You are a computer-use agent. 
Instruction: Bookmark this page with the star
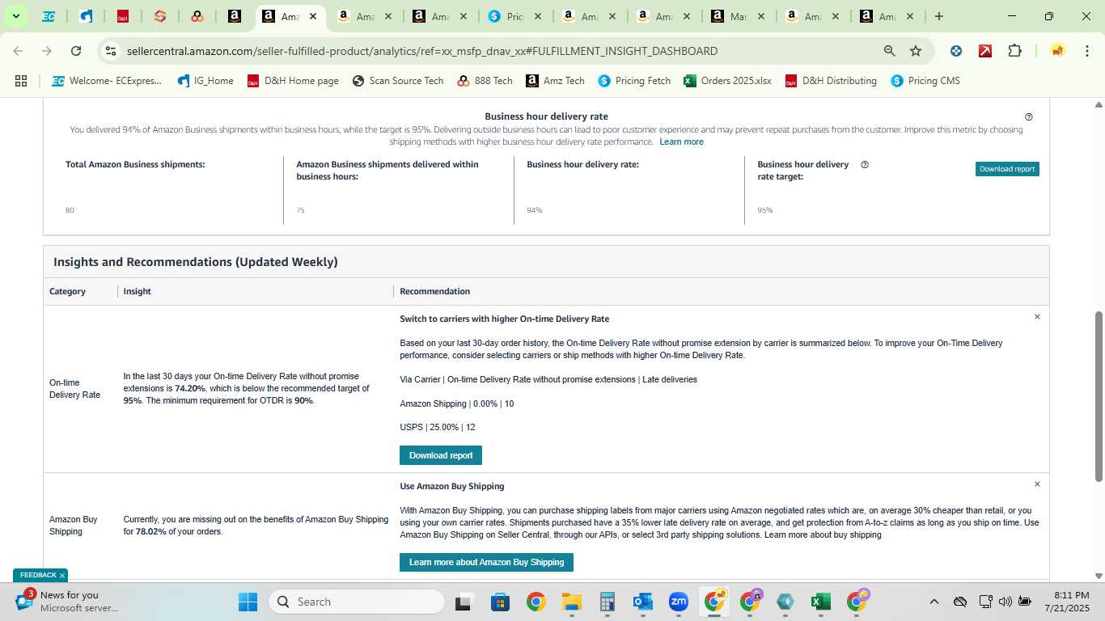coord(916,51)
